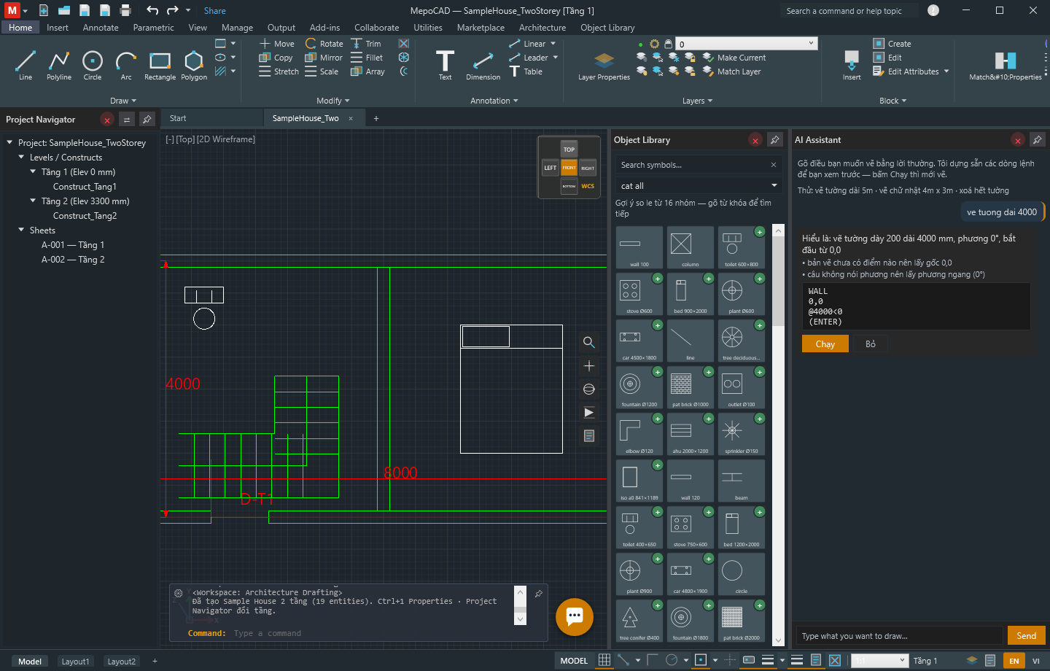The width and height of the screenshot is (1050, 671).
Task: Open Layer Properties
Action: [604, 64]
